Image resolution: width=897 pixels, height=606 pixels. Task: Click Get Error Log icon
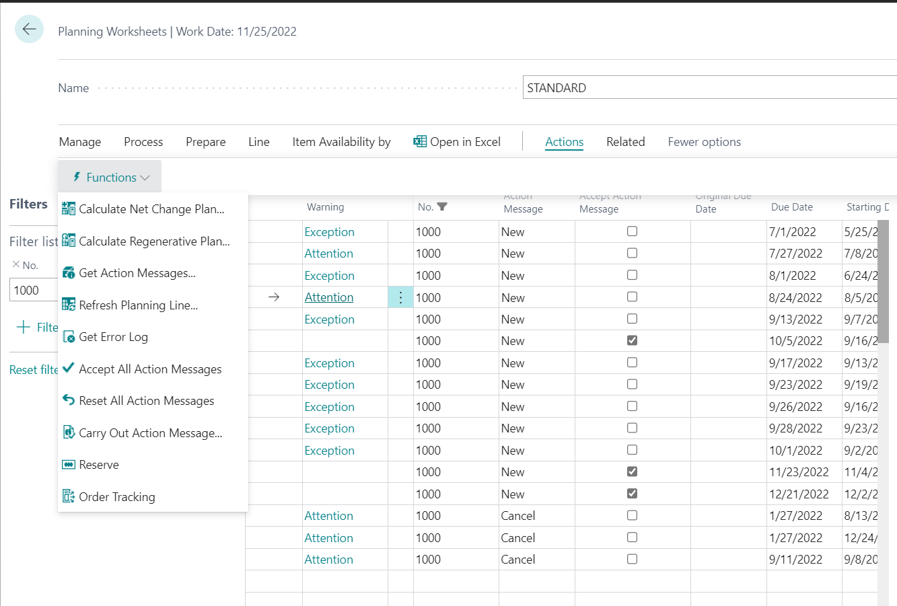coord(69,337)
